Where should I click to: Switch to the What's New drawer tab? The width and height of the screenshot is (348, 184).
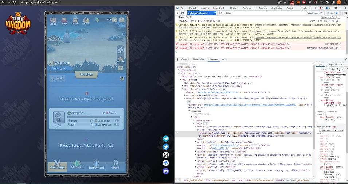tap(198, 60)
